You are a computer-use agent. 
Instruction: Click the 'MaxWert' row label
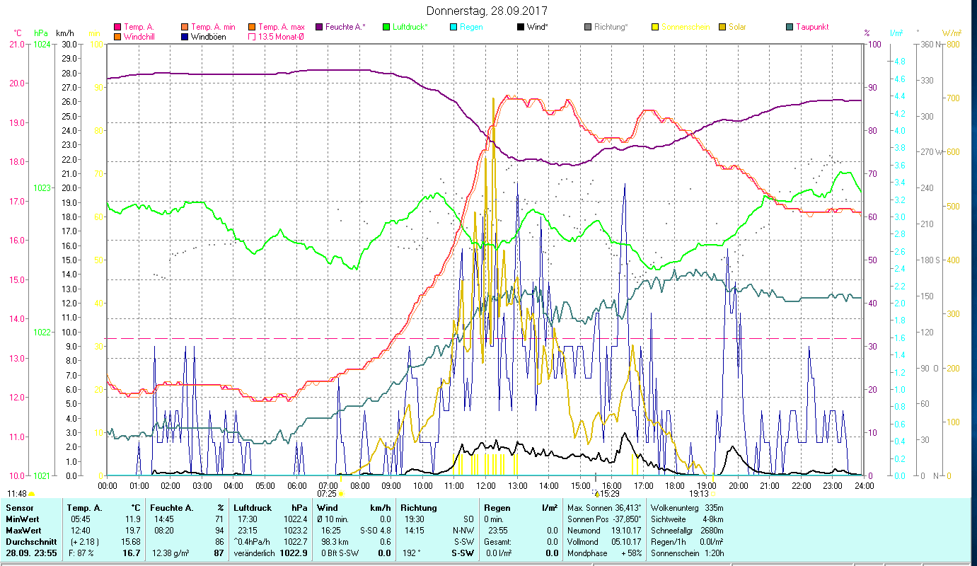pos(23,531)
